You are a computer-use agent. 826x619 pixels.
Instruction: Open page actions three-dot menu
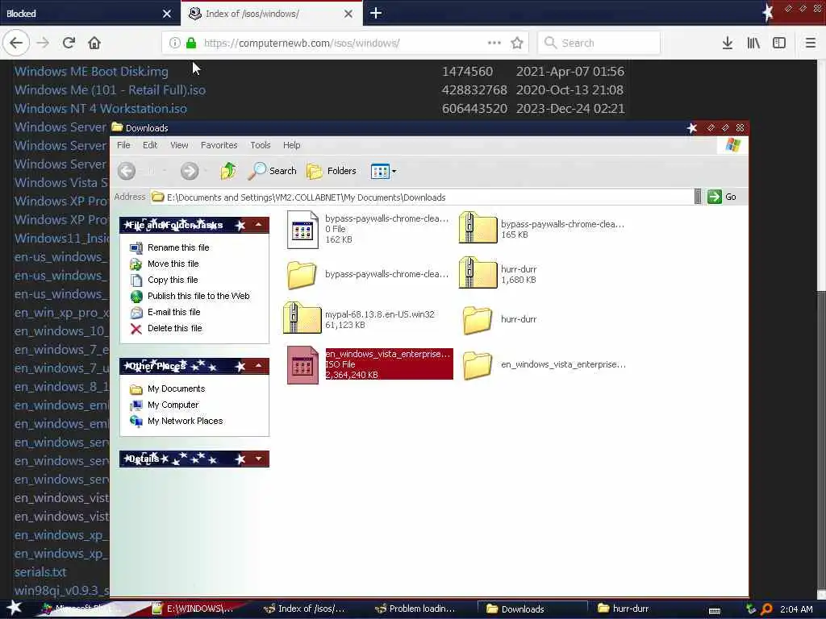tap(494, 43)
